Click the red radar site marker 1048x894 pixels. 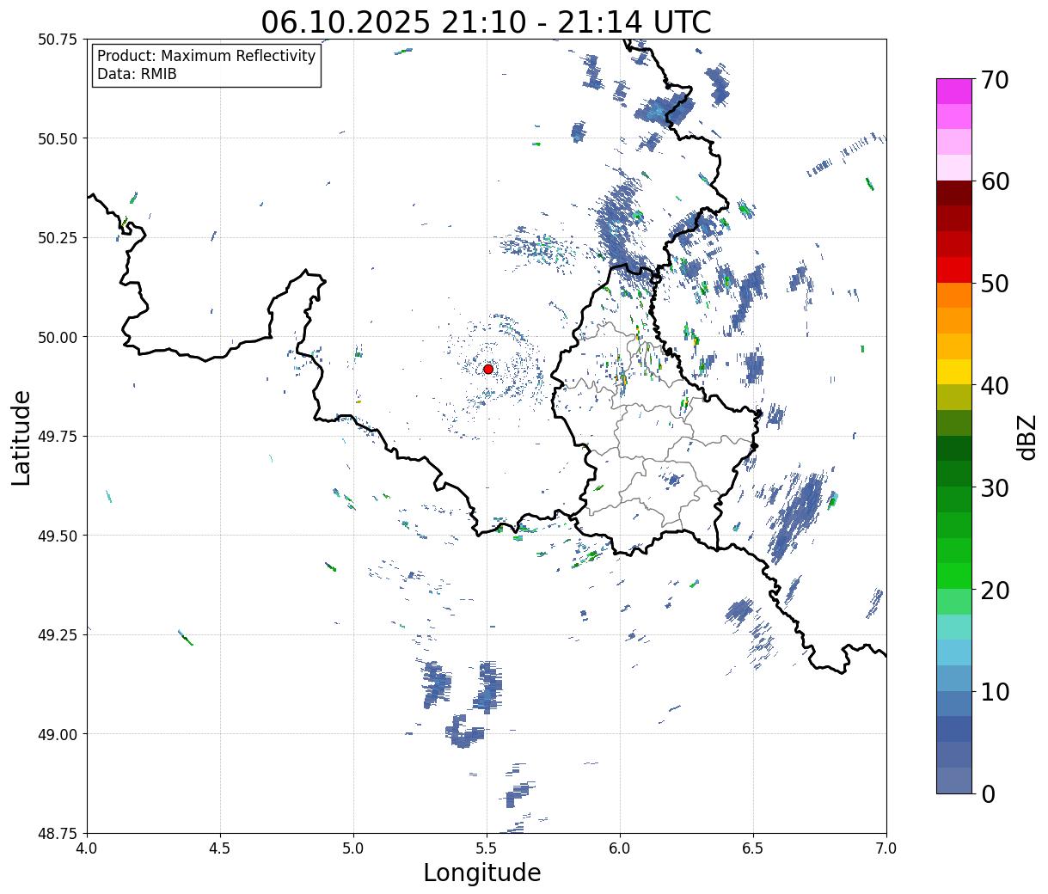tap(487, 369)
